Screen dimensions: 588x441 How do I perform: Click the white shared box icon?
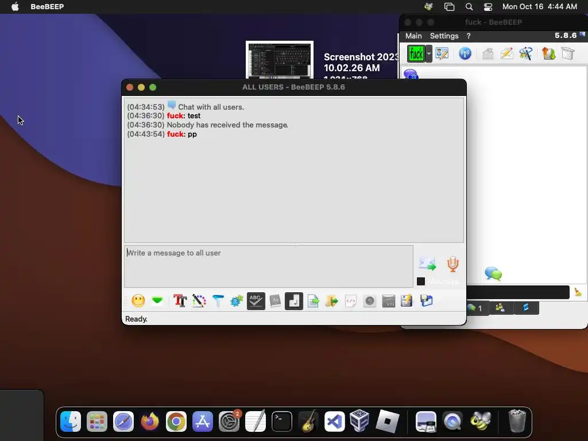click(x=568, y=53)
